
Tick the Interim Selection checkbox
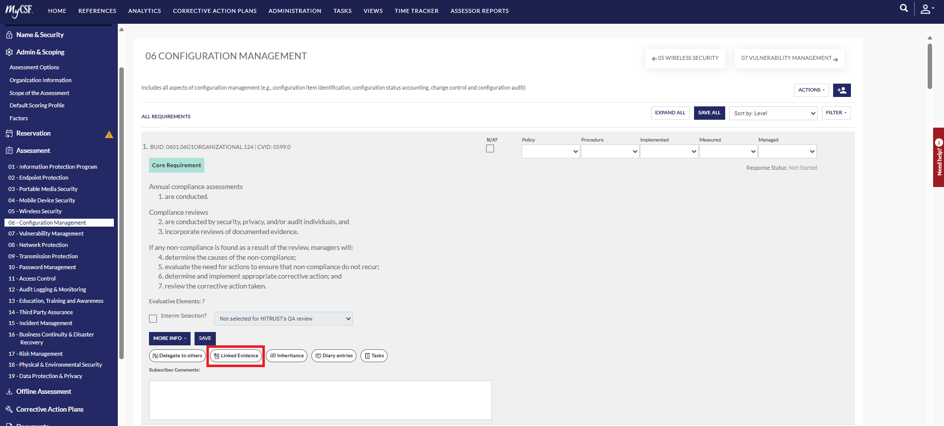(153, 319)
